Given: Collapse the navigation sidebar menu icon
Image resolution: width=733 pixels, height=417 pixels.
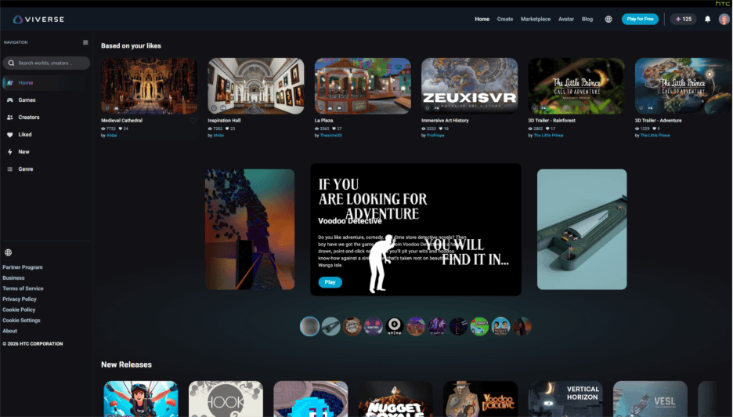Looking at the screenshot, I should click(85, 42).
